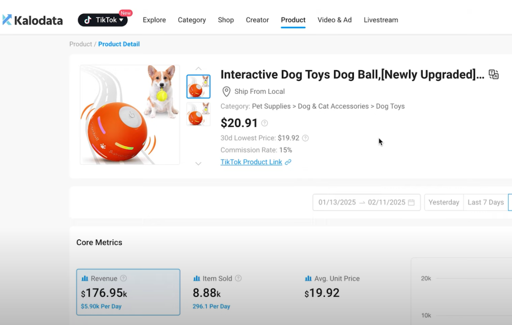Click the help icon beside 30d Lowest Price

pos(305,138)
